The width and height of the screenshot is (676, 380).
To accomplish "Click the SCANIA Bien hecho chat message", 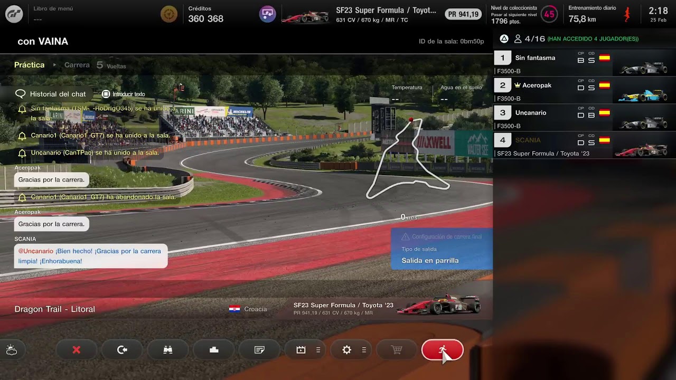I will click(x=91, y=256).
